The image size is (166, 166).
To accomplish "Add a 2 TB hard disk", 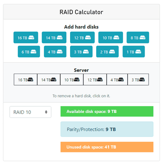I will tap(107, 52).
